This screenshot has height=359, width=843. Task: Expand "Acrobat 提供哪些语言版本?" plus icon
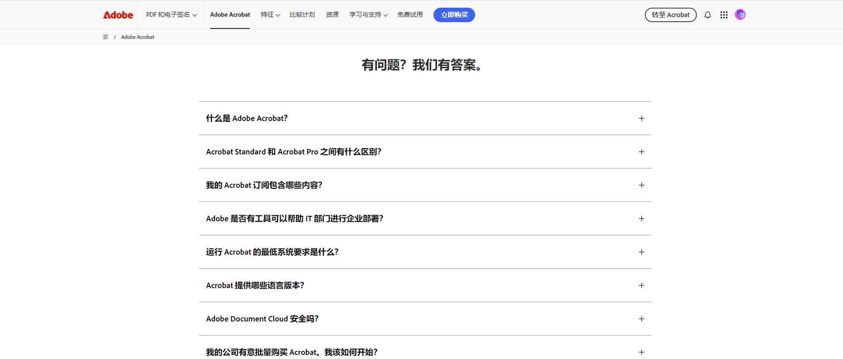point(641,285)
